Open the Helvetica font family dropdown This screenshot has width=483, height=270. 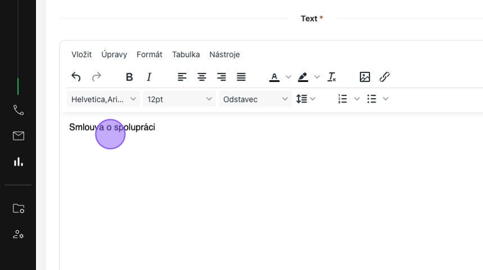pyautogui.click(x=103, y=99)
